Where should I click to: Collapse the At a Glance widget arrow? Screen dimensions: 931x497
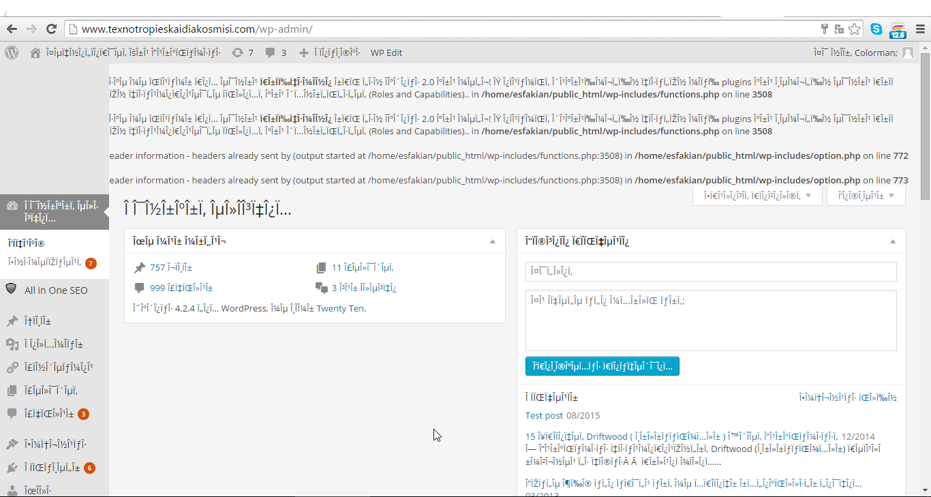pyautogui.click(x=493, y=241)
